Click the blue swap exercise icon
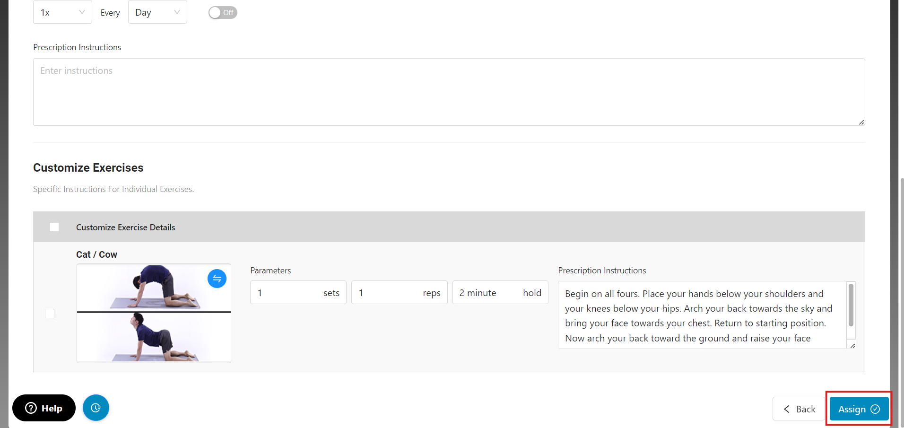 [x=217, y=279]
